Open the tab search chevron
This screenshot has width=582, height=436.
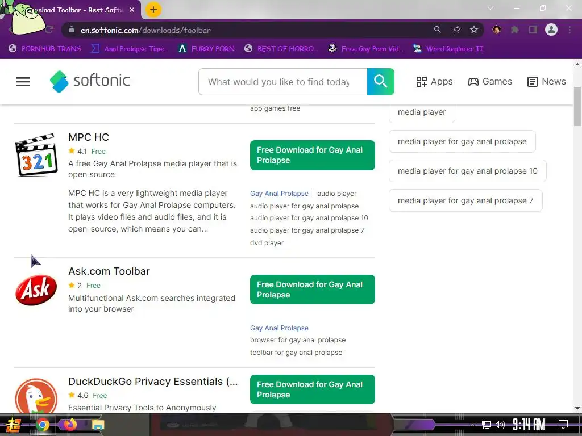tap(490, 8)
